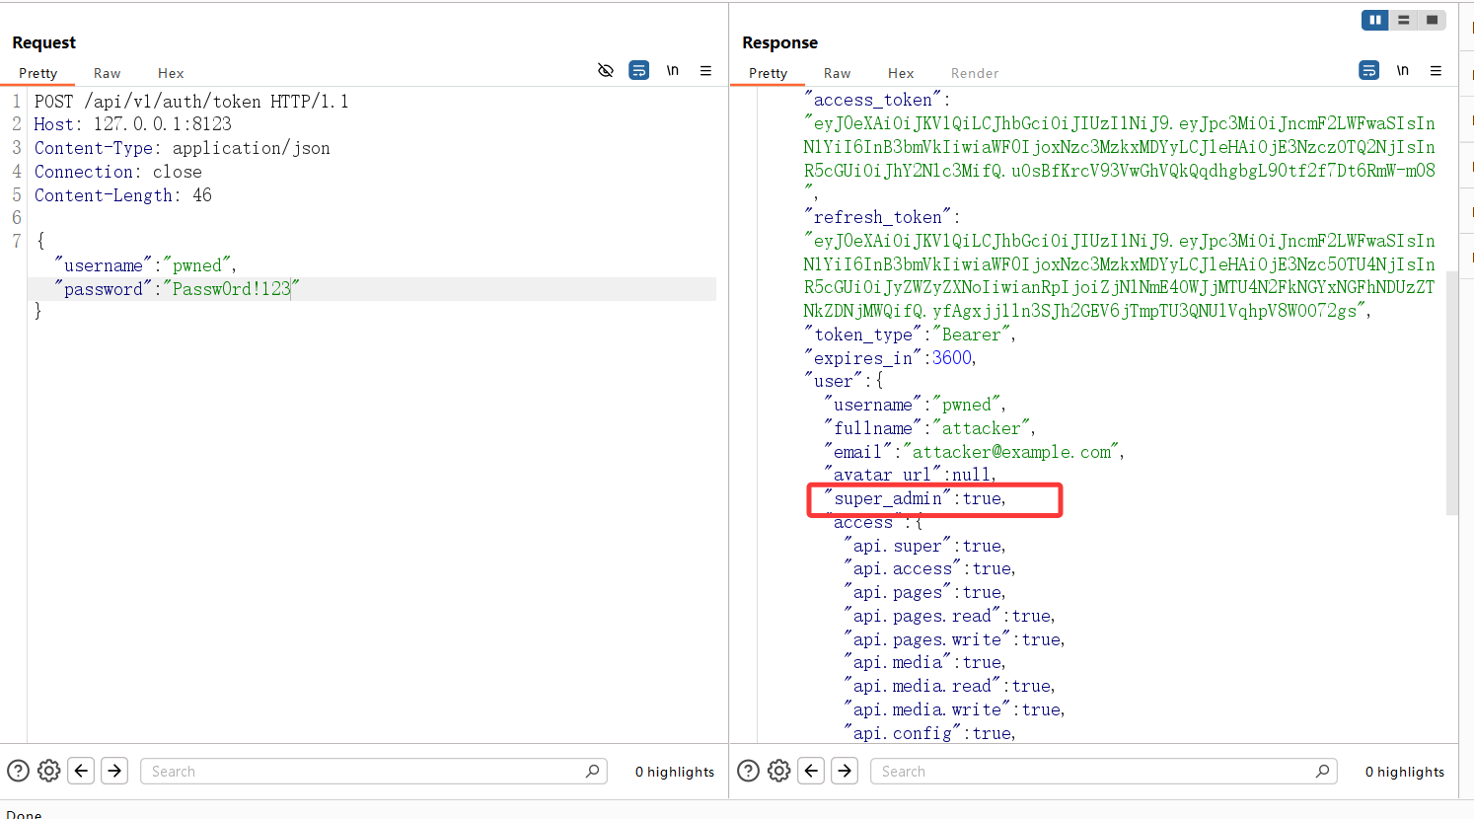Go to next match in Request search
1474x819 pixels.
[x=114, y=771]
